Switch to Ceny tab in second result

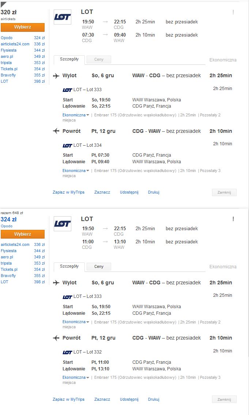click(x=99, y=266)
